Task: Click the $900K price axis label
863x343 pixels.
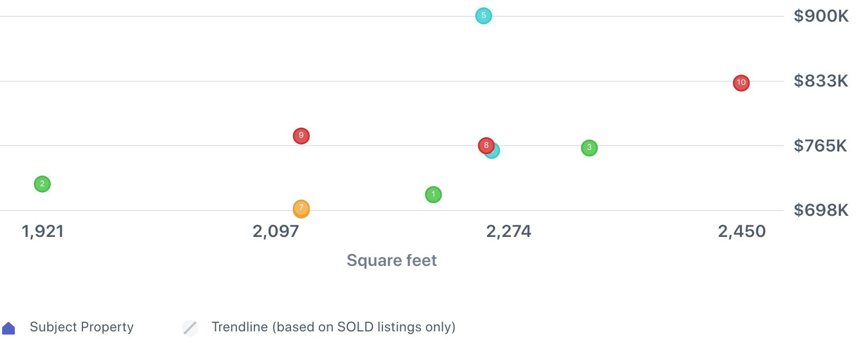Action: coord(821,16)
